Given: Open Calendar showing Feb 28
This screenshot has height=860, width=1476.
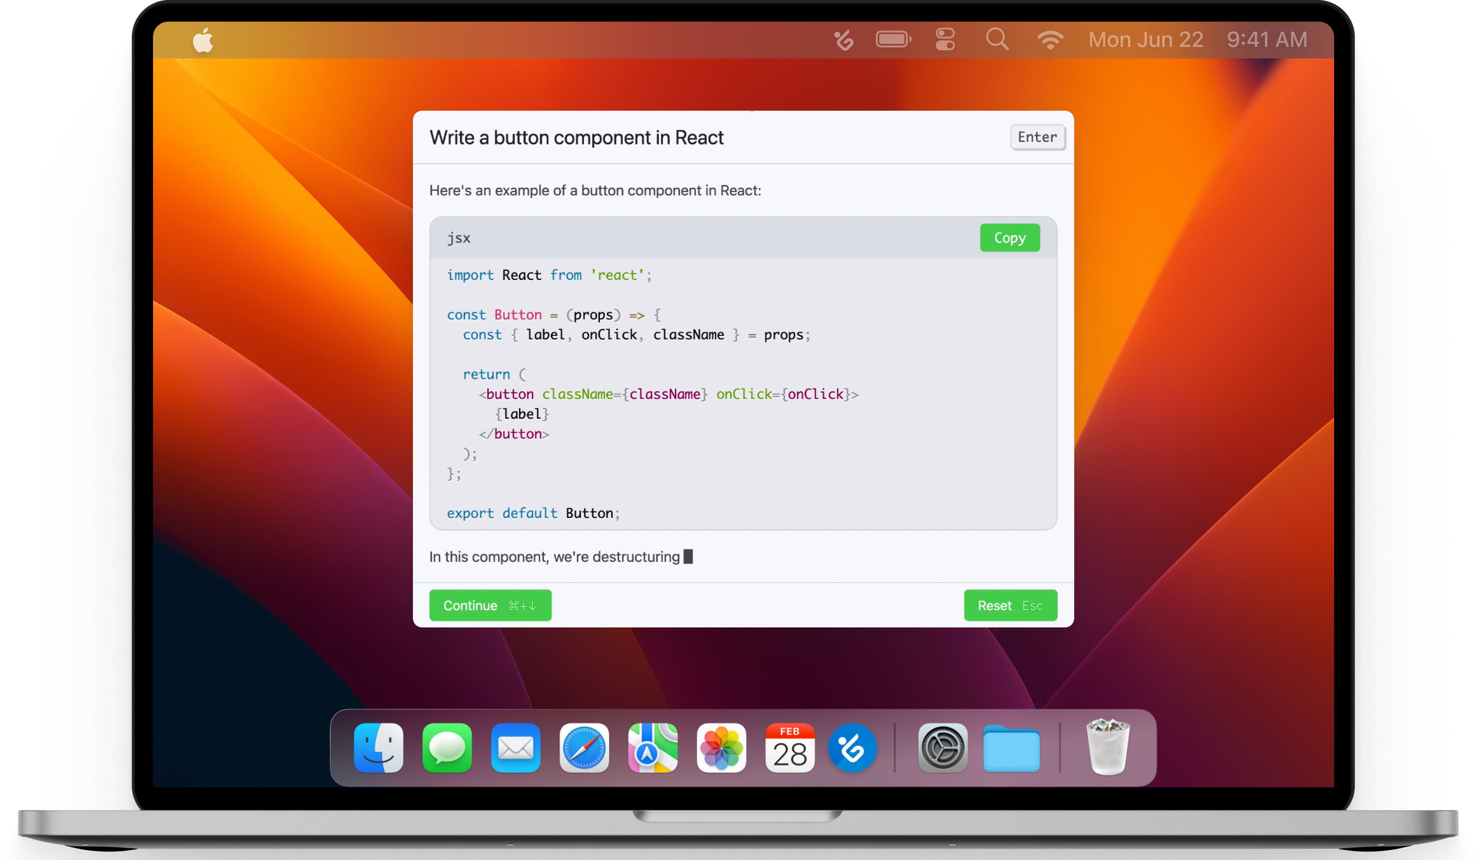Looking at the screenshot, I should tap(790, 747).
